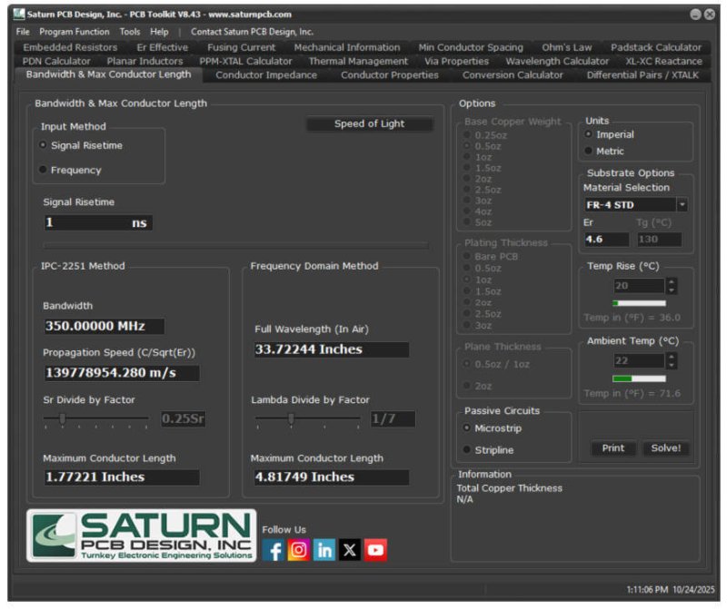Click the Signal Risetime input field
Image resolution: width=727 pixels, height=609 pixels.
pyautogui.click(x=98, y=222)
